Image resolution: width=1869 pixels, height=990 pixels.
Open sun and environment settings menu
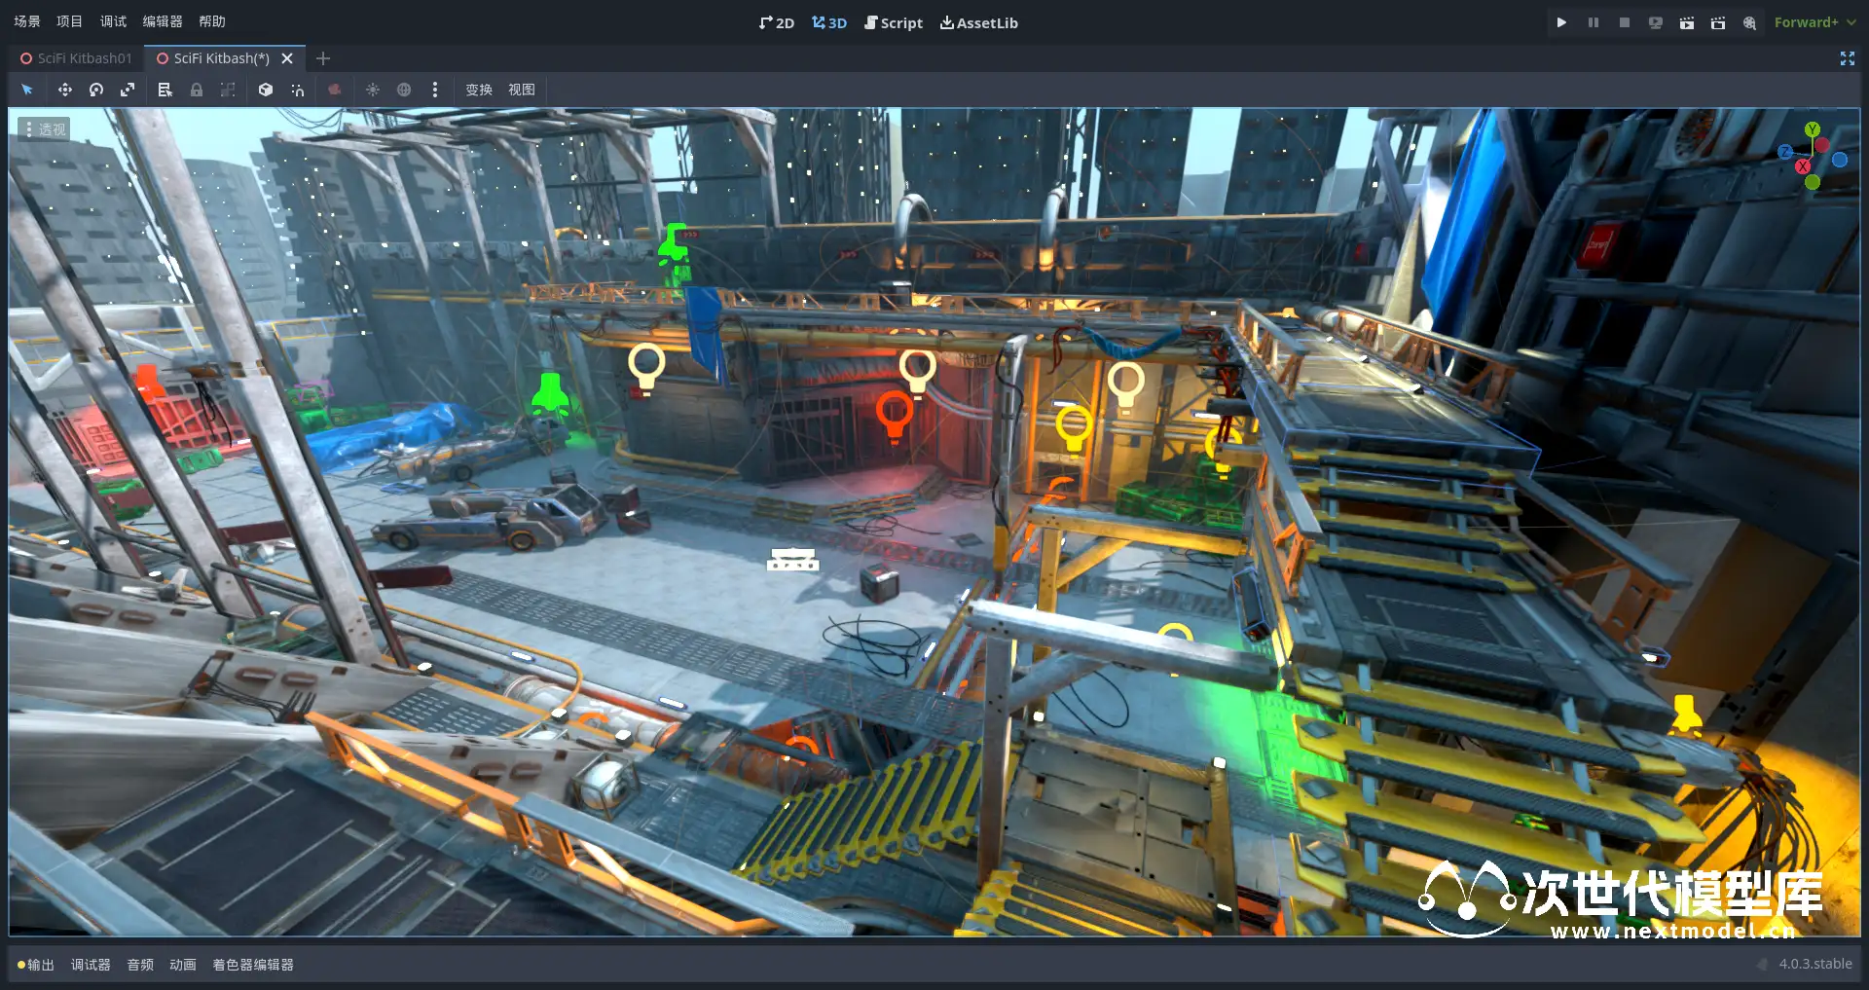click(435, 90)
